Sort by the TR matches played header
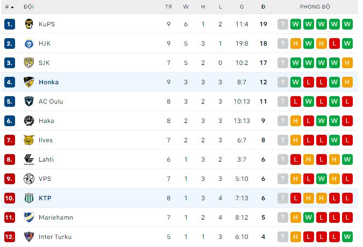The image size is (363, 247). tap(168, 7)
